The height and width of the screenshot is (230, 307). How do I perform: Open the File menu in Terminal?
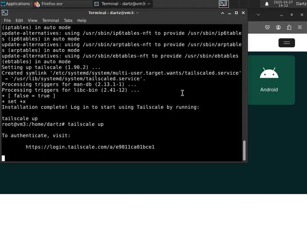pyautogui.click(x=7, y=20)
